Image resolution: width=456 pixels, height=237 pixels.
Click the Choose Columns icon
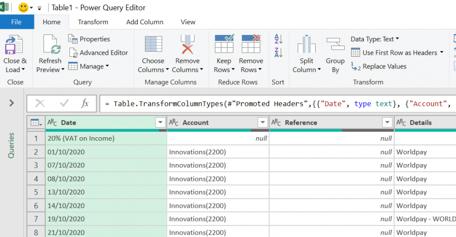pos(153,44)
